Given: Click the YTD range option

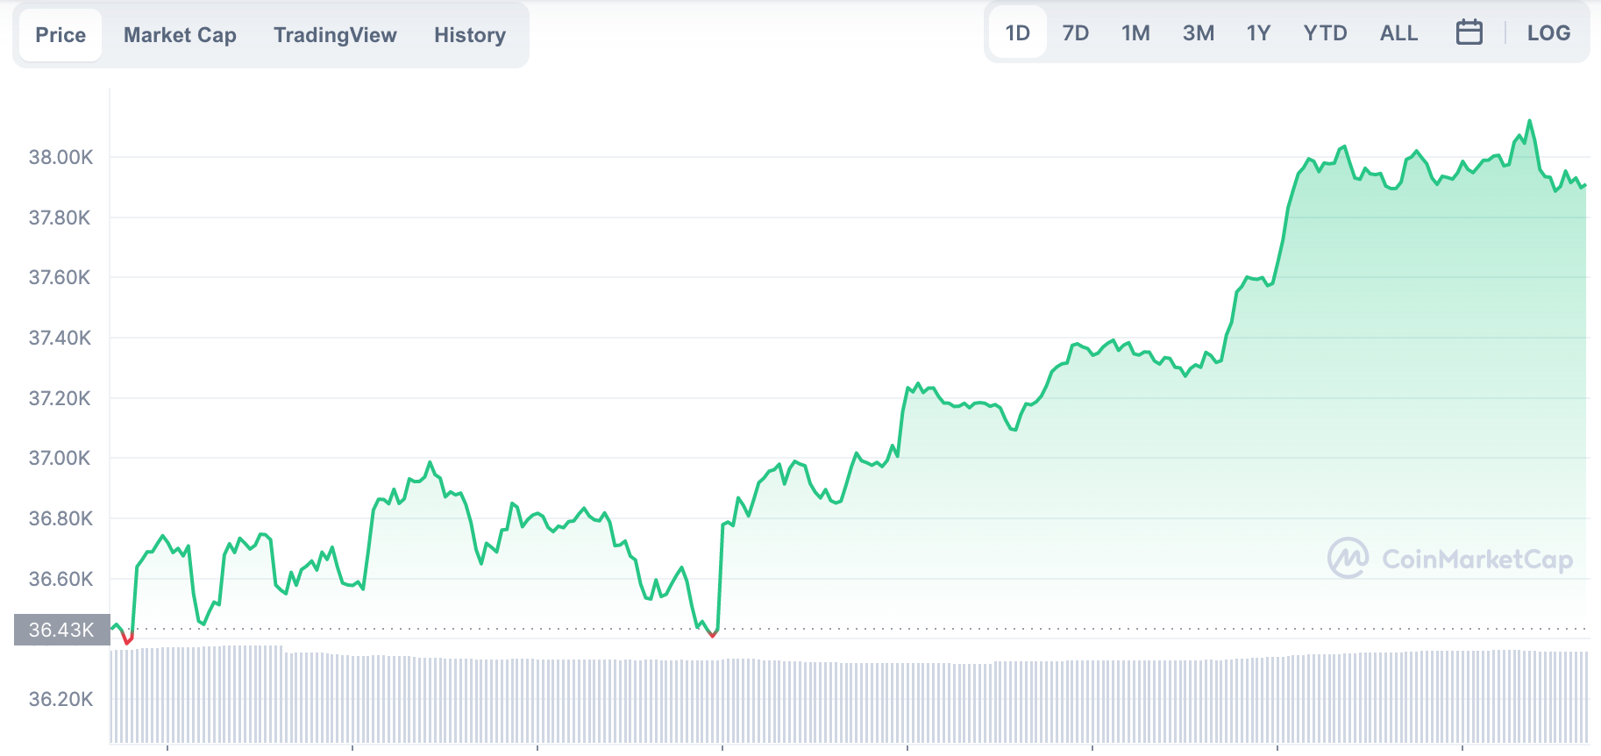Looking at the screenshot, I should [1324, 33].
